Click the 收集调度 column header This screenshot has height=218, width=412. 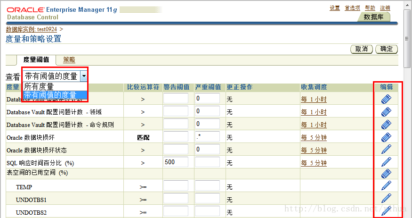coord(314,87)
